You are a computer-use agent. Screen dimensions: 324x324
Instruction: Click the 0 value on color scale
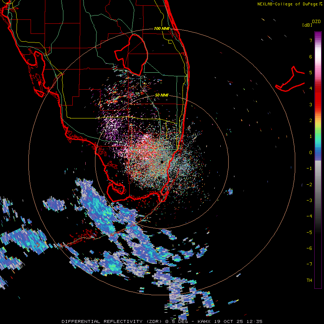pyautogui.click(x=311, y=153)
